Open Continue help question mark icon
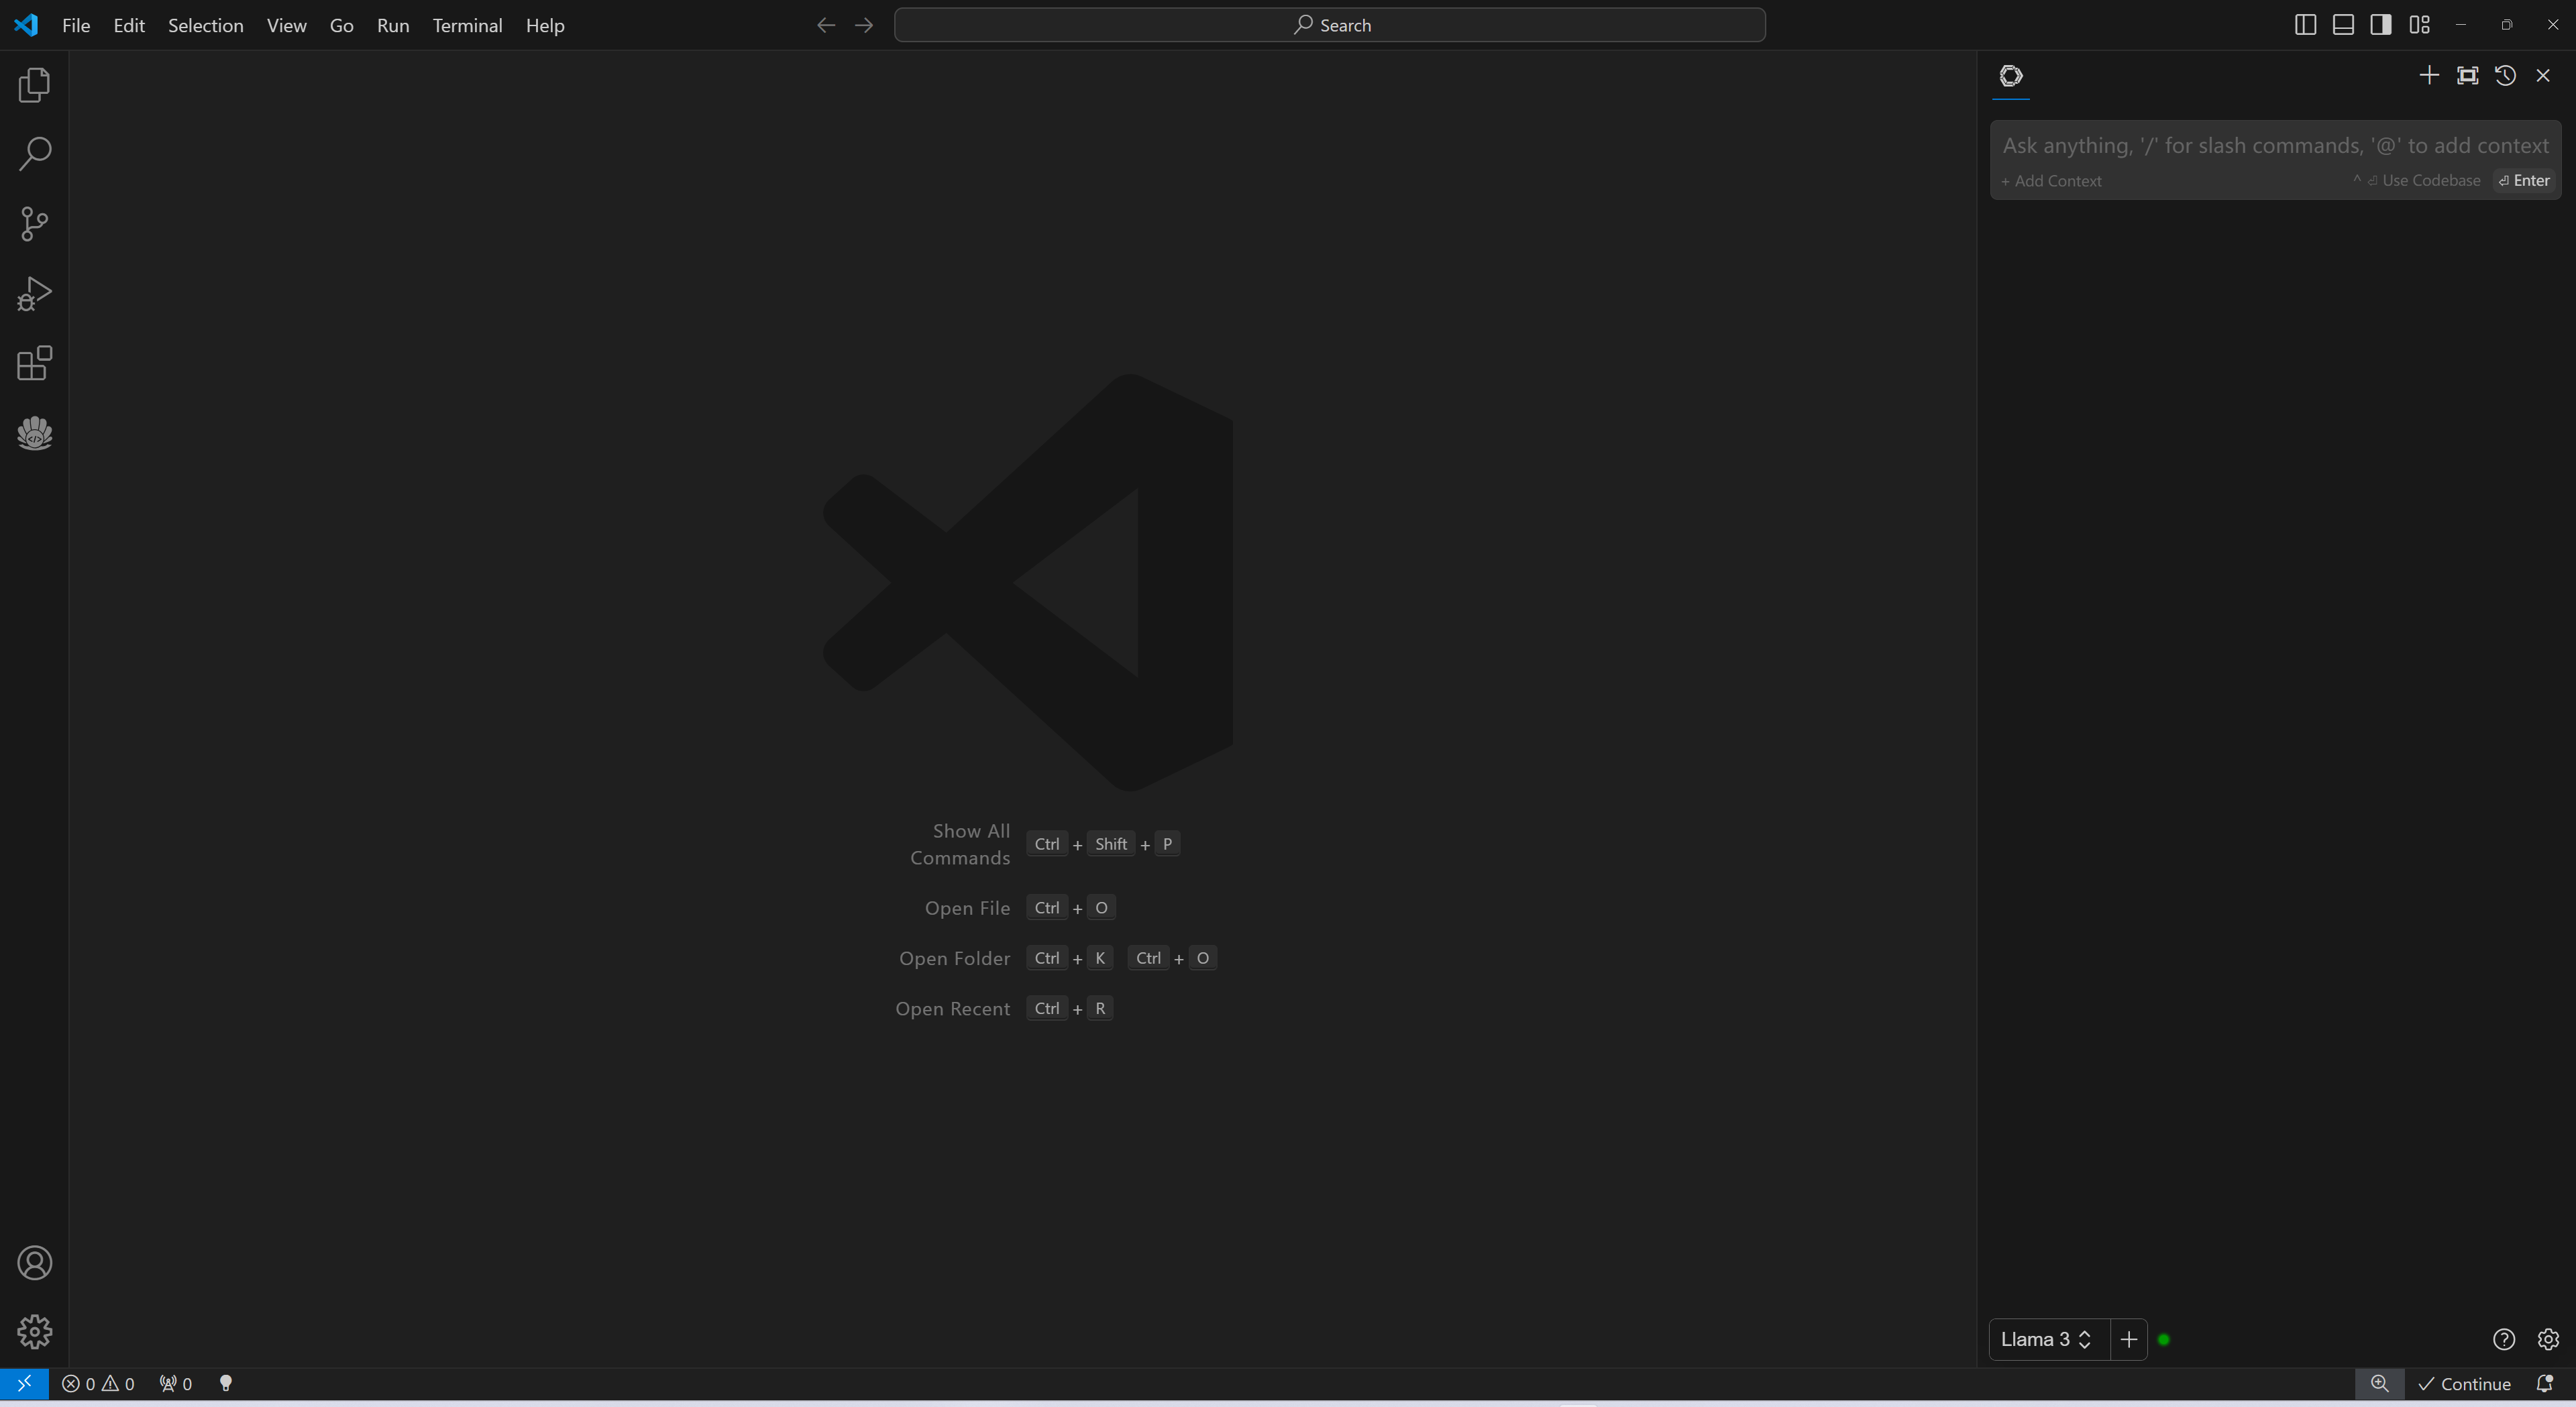Screen dimensions: 2576x1407 [2504, 1340]
